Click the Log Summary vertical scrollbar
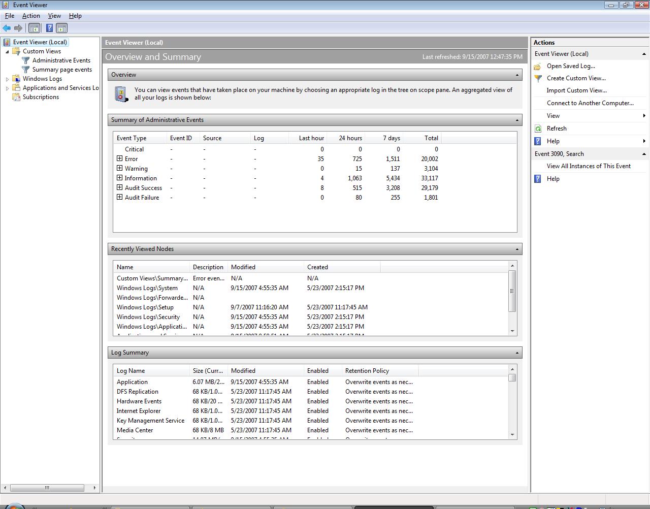The image size is (650, 509). coord(512,401)
